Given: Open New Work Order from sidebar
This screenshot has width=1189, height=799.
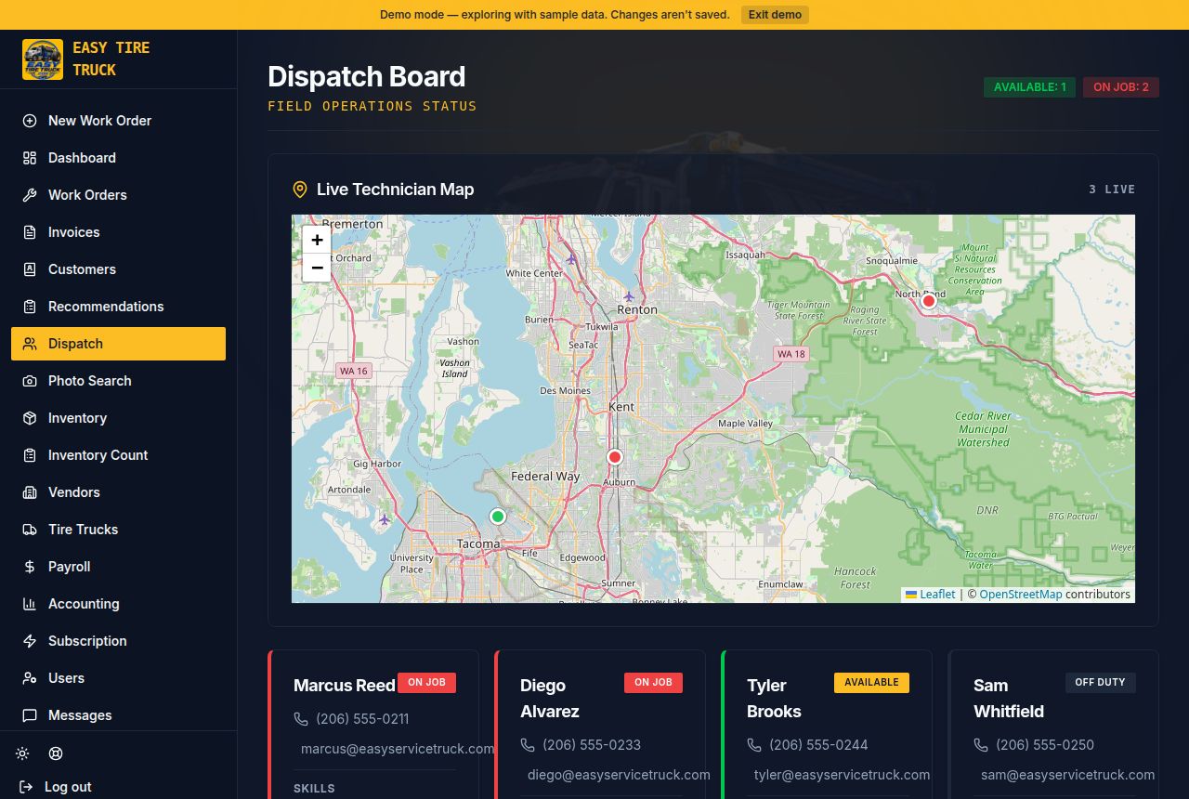Looking at the screenshot, I should tap(118, 121).
